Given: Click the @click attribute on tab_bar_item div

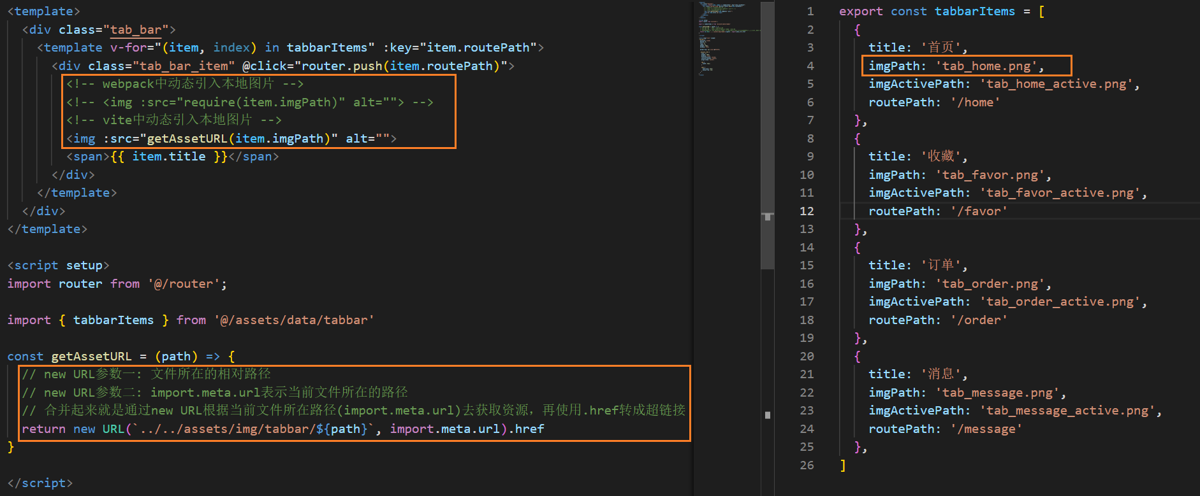Looking at the screenshot, I should pyautogui.click(x=375, y=66).
